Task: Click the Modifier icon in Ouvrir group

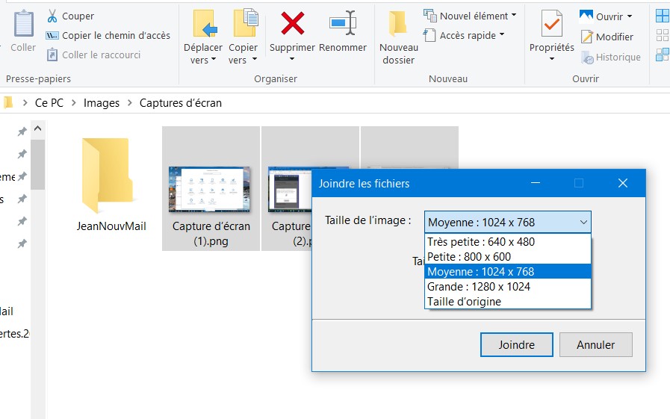Action: [x=587, y=37]
